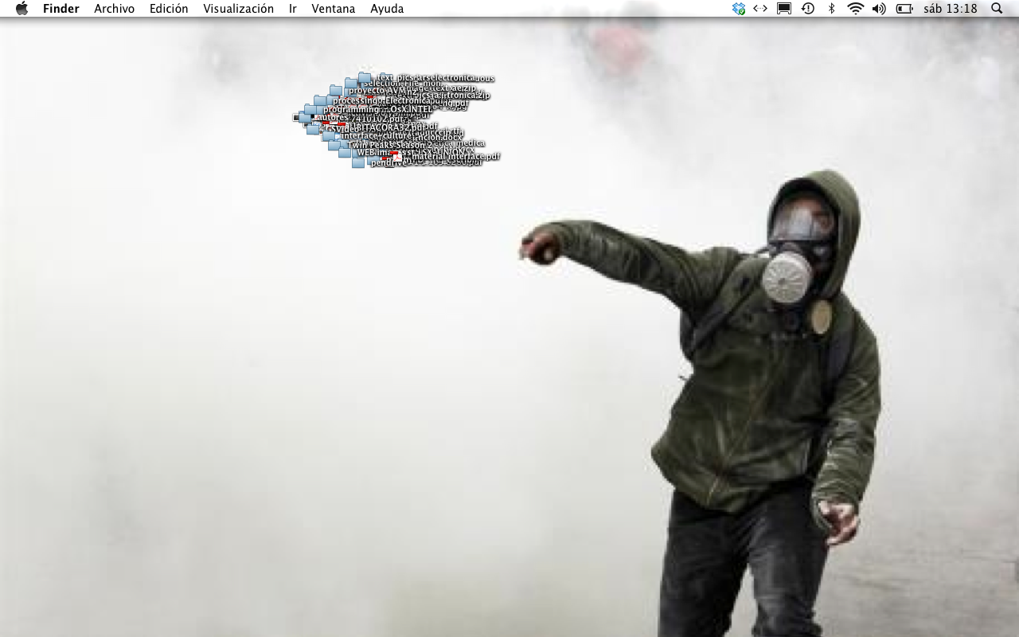Open the Time Machine menu bar icon
The height and width of the screenshot is (637, 1019).
[x=808, y=9]
